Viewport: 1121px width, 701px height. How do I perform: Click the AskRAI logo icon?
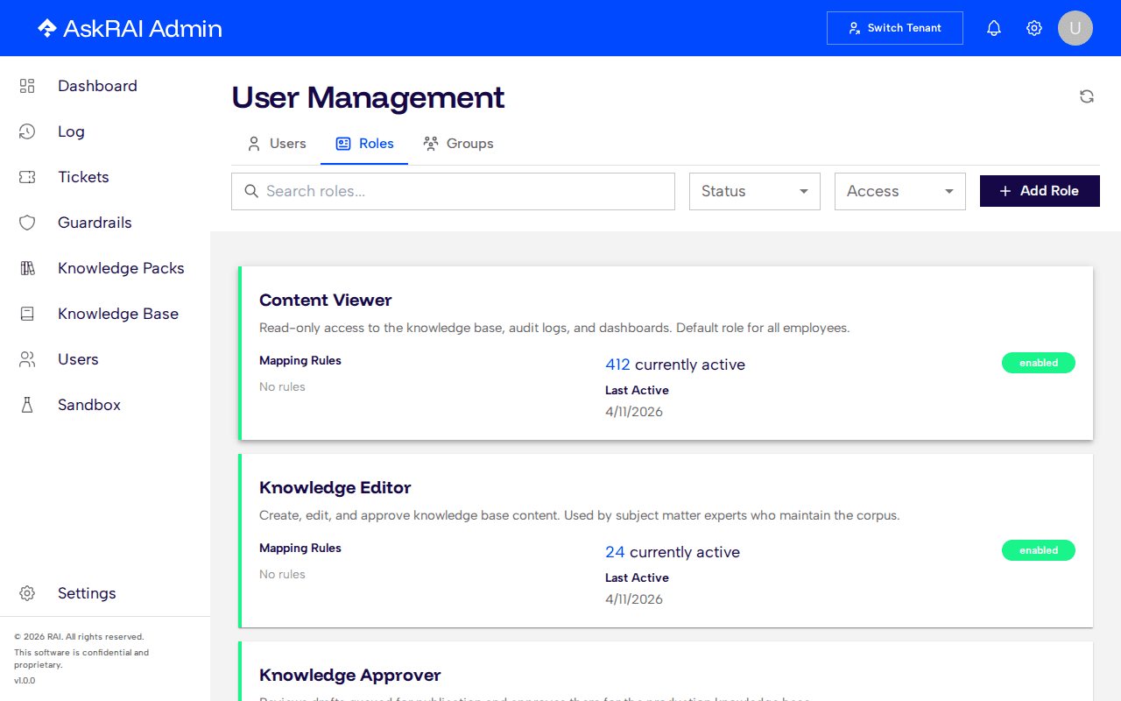46,28
